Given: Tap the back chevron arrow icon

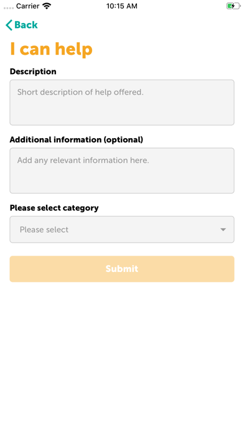Looking at the screenshot, I should [x=9, y=25].
